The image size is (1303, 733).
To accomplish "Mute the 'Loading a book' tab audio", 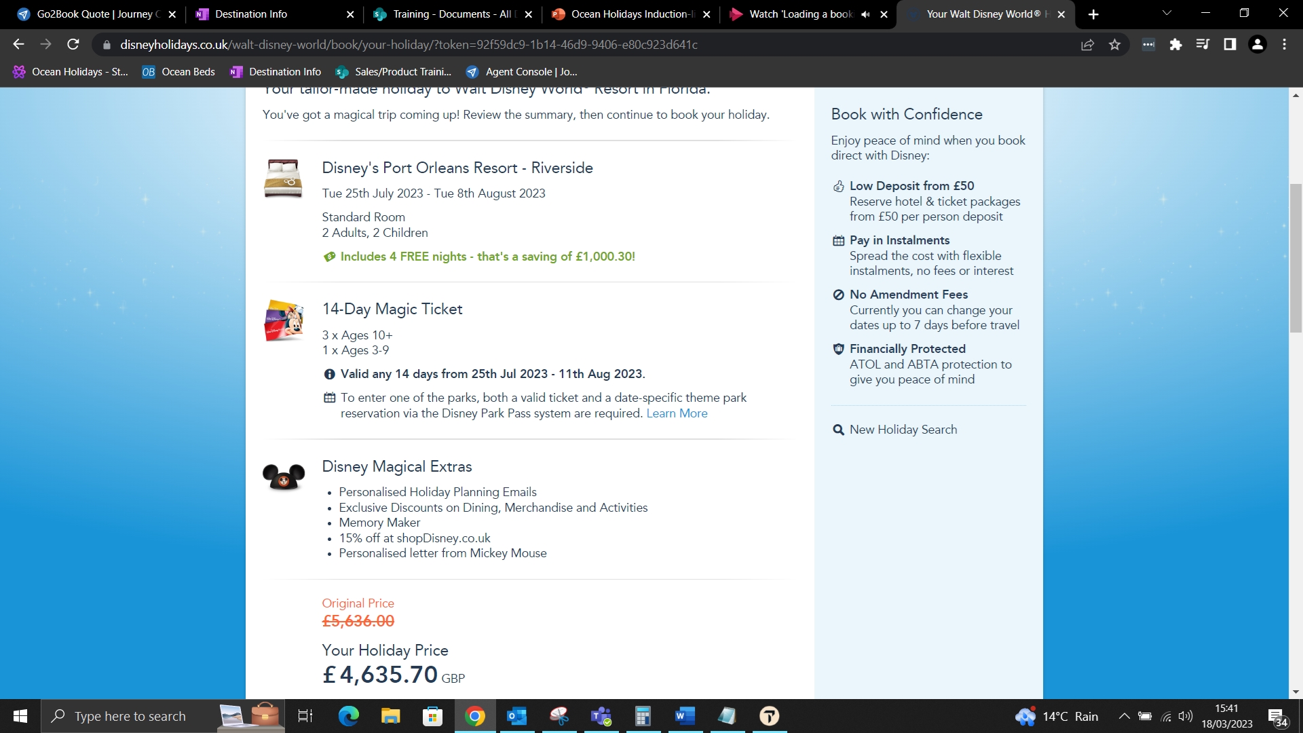I will [865, 14].
